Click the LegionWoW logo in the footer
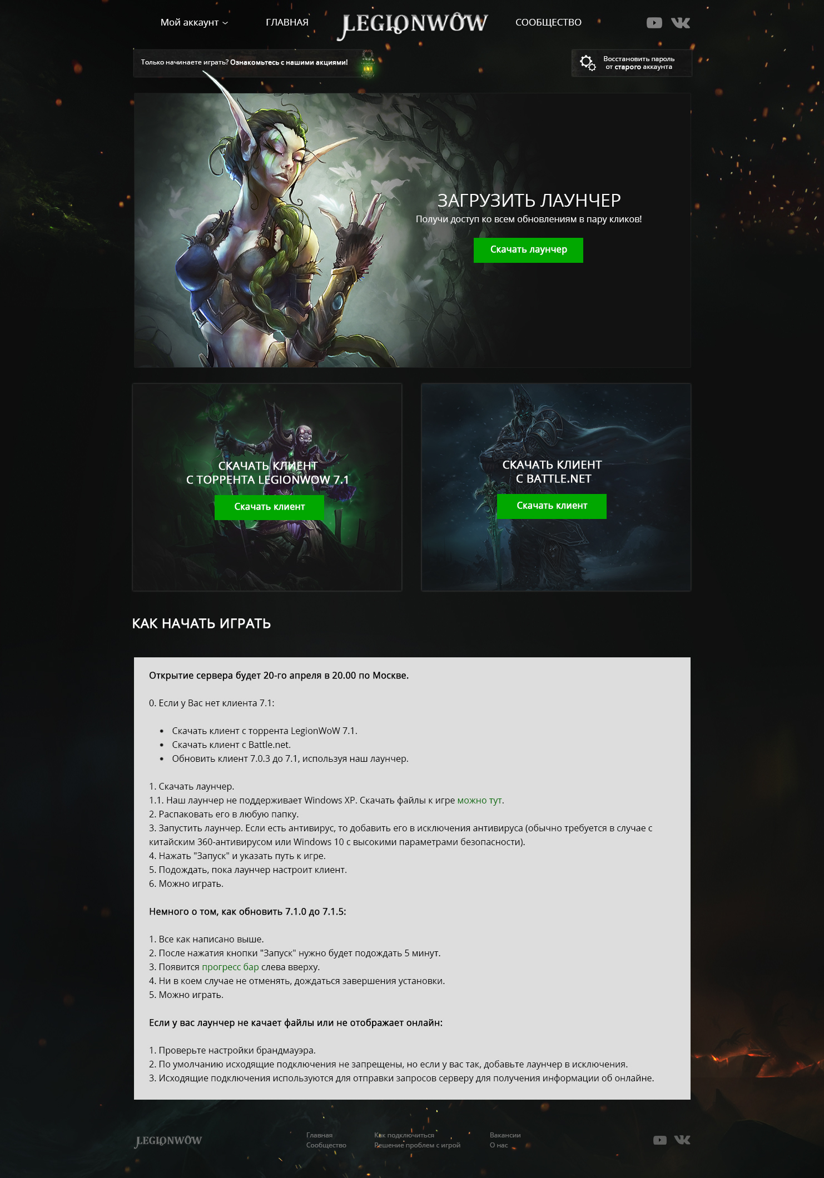Viewport: 824px width, 1178px height. click(168, 1141)
